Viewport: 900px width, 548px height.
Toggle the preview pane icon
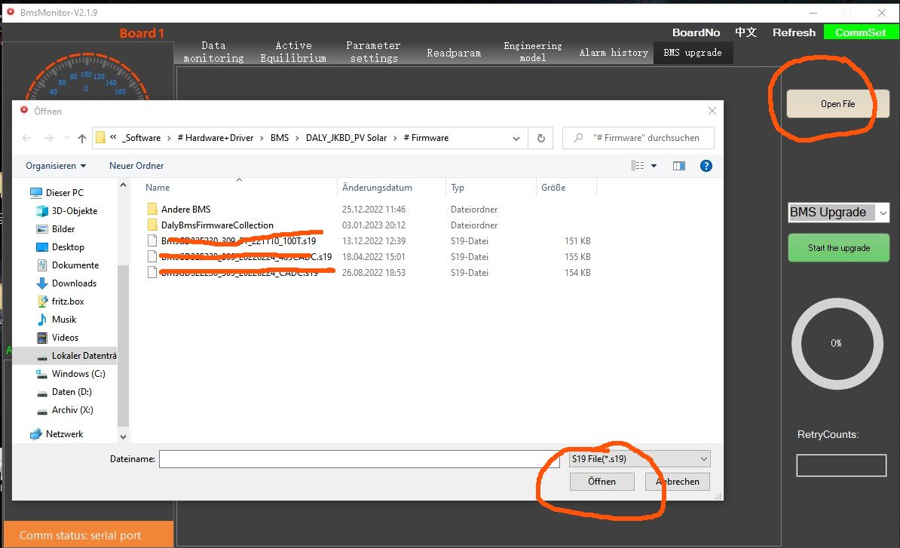(678, 166)
